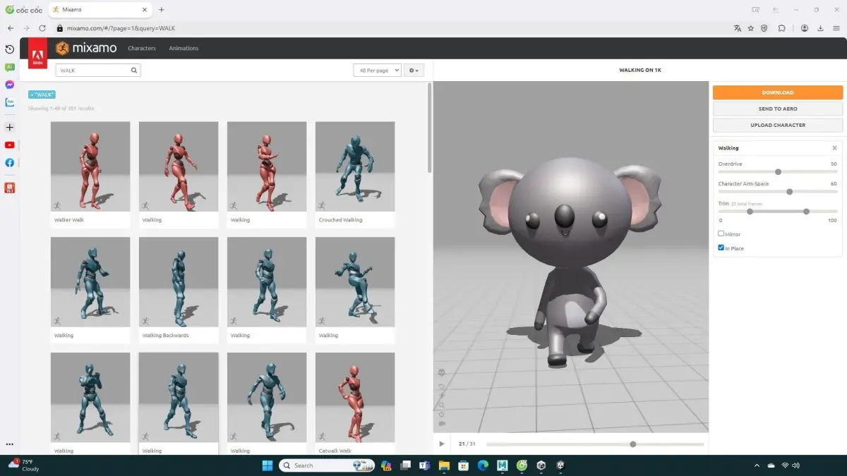Toggle the skeleton view icon in the viewport
847x476 pixels.
(442, 372)
